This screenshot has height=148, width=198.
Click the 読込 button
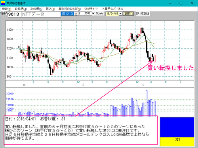[x=128, y=14]
